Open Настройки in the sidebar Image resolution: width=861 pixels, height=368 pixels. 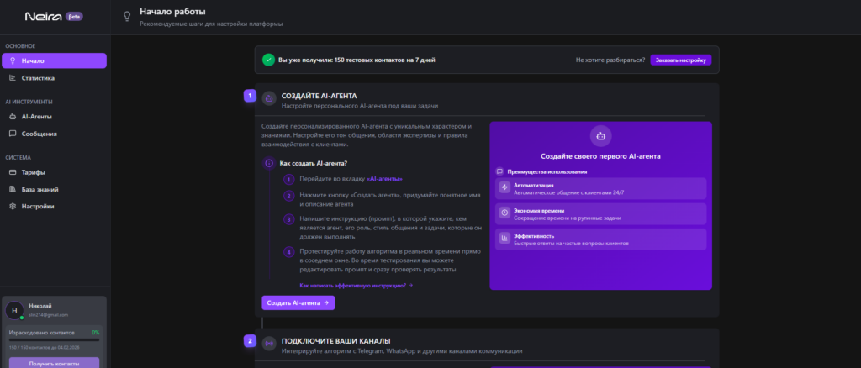pos(38,206)
